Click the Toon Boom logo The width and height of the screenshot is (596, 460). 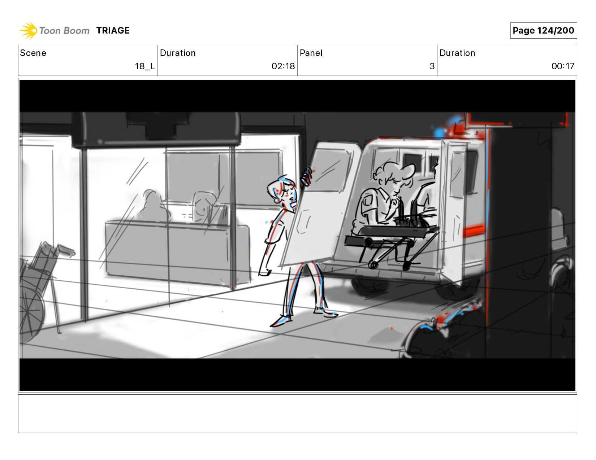[x=54, y=30]
